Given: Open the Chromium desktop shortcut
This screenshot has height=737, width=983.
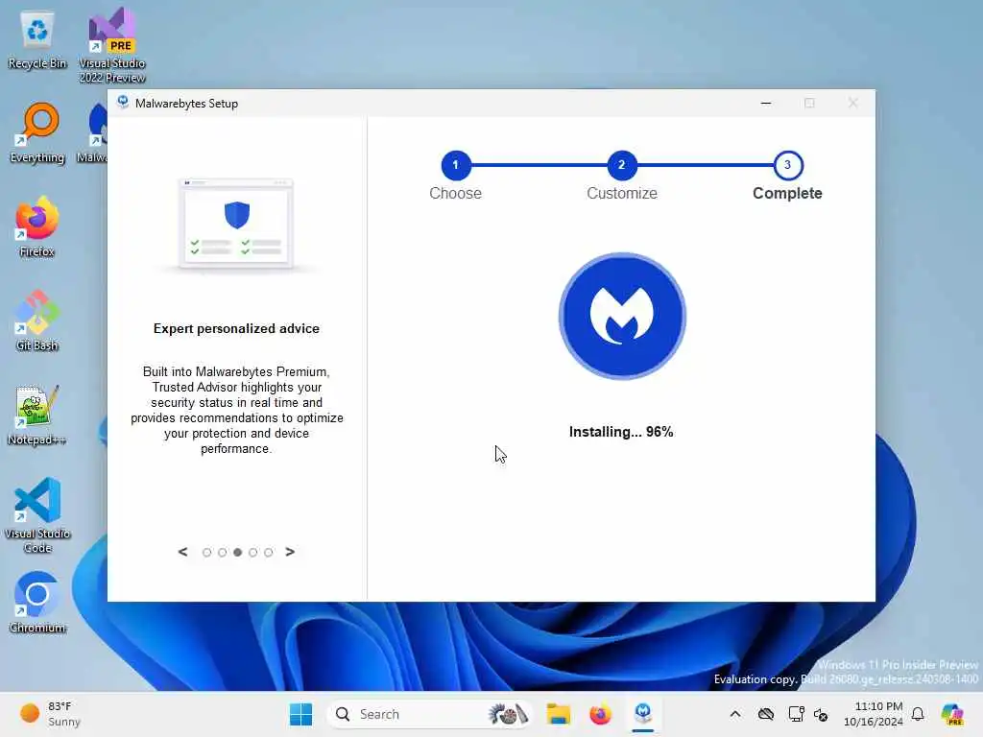Looking at the screenshot, I should point(37,603).
